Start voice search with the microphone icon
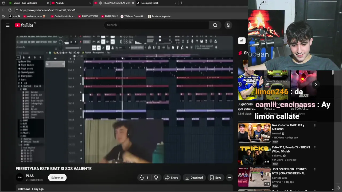 (228, 25)
